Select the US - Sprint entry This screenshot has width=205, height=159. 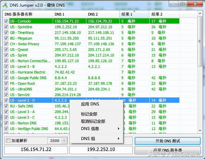[18, 55]
